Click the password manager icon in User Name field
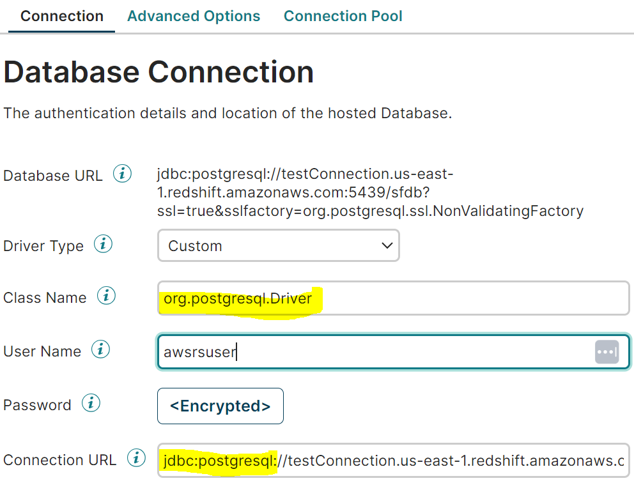This screenshot has width=634, height=483. [x=607, y=352]
